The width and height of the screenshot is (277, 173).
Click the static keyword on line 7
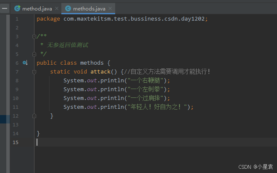[x=60, y=72]
